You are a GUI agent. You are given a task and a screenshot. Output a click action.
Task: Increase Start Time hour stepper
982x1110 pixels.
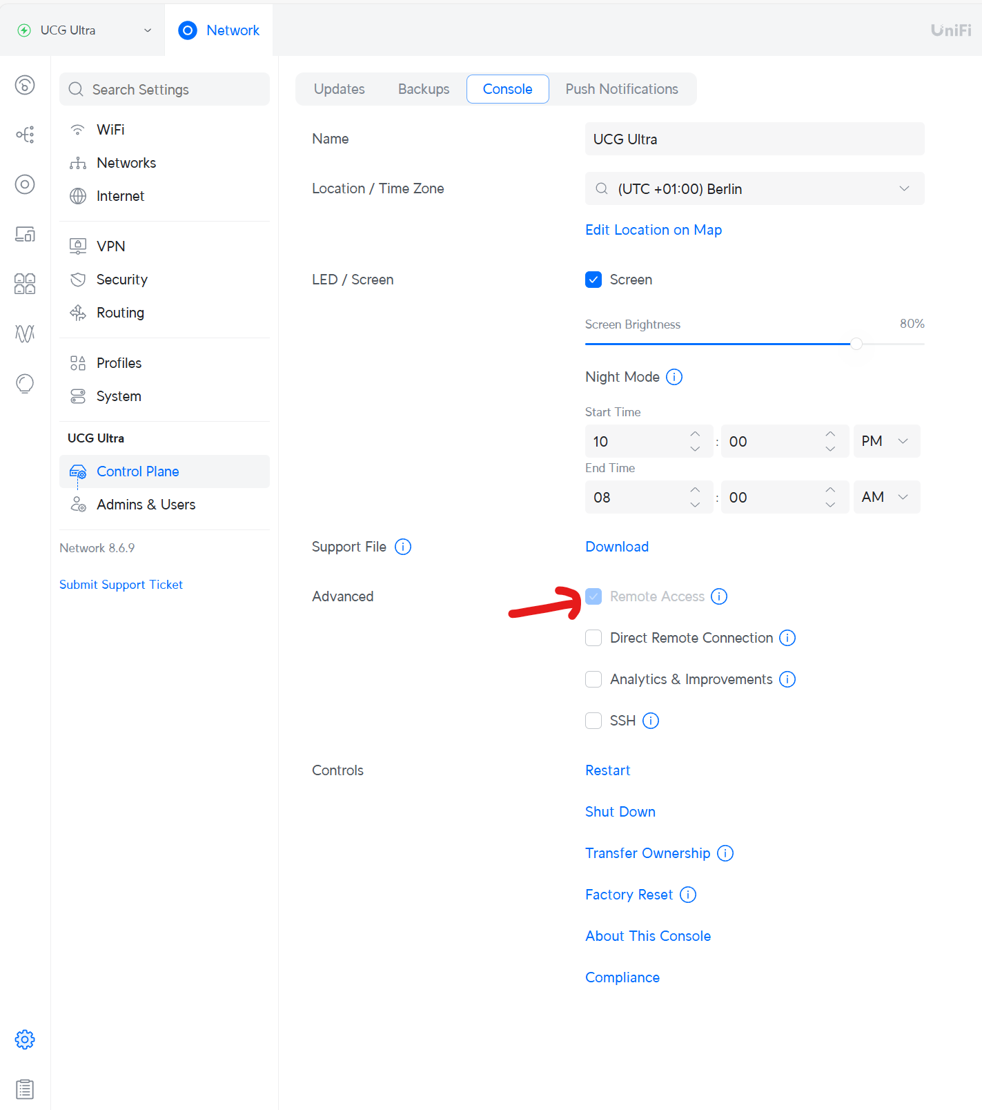pos(695,434)
